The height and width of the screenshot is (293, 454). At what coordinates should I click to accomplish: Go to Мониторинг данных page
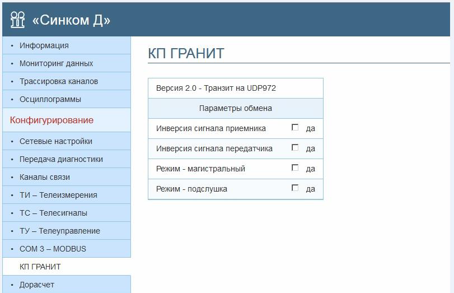56,63
